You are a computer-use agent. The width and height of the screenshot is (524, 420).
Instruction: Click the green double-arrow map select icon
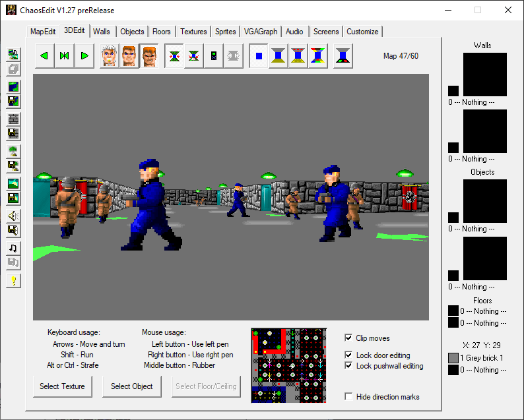[x=65, y=56]
